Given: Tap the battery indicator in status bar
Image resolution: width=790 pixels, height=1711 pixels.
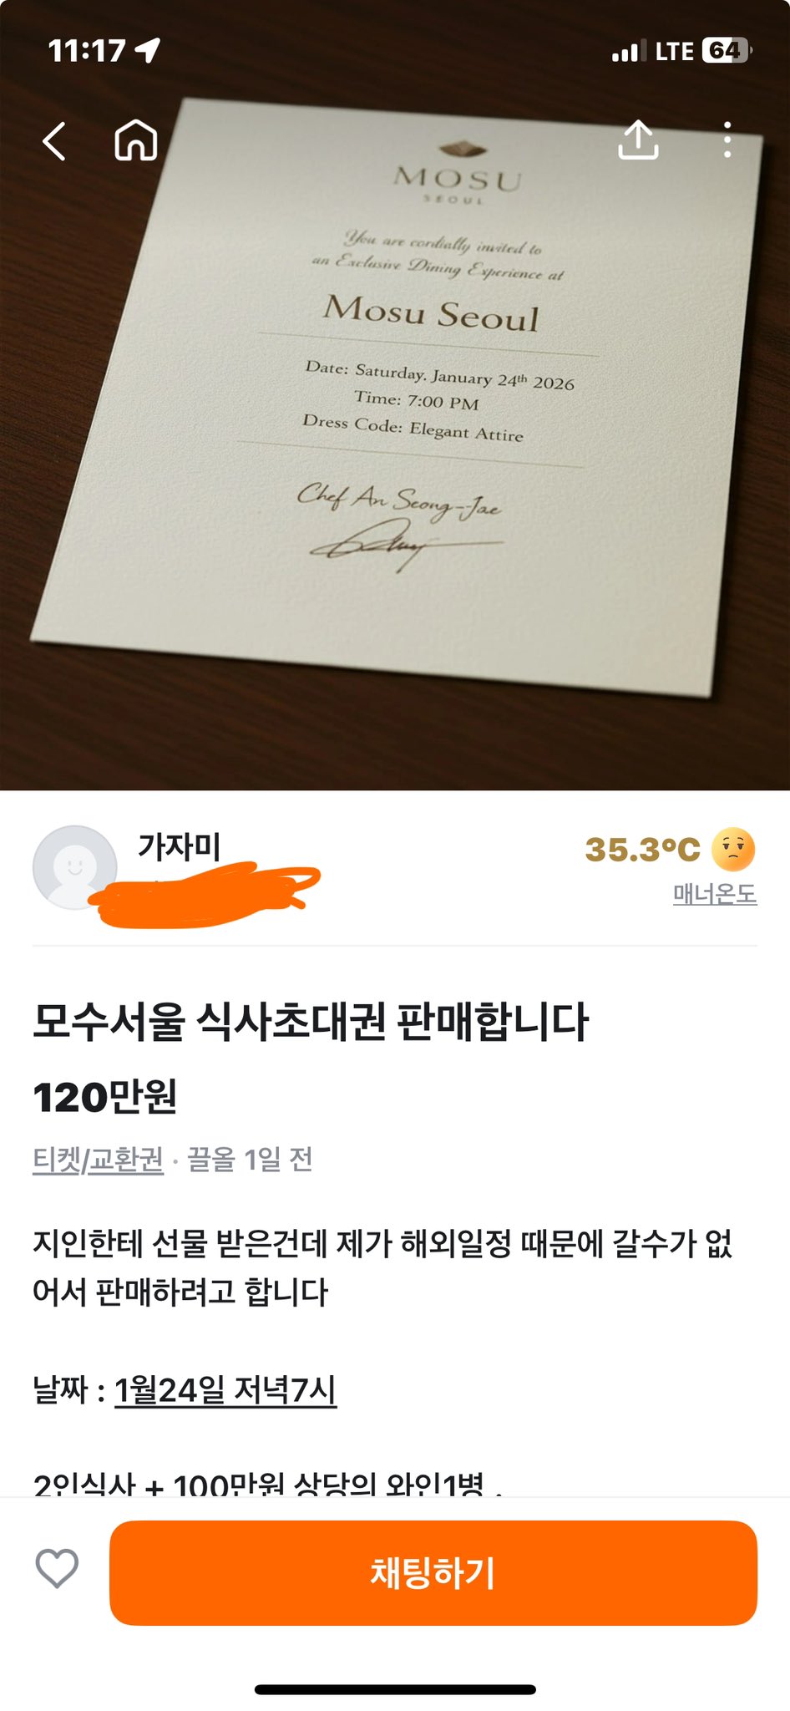Looking at the screenshot, I should click(727, 51).
